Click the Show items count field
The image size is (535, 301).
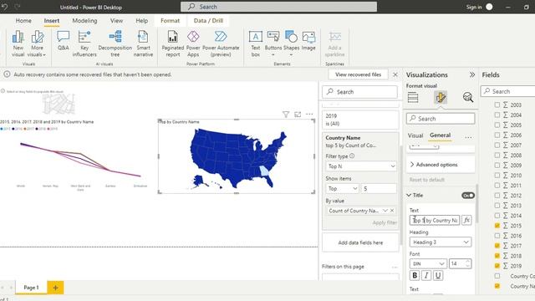379,188
